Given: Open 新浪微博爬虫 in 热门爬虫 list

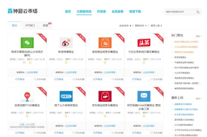Looking at the screenshot, I should click(180, 57).
